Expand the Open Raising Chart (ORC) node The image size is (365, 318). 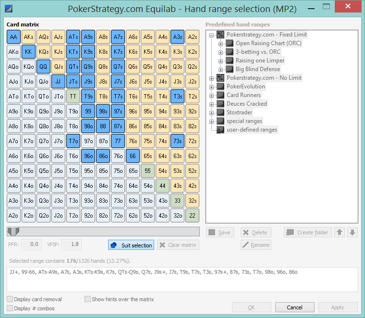pyautogui.click(x=220, y=44)
